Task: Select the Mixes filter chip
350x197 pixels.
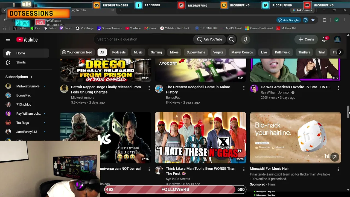Action: (174, 52)
